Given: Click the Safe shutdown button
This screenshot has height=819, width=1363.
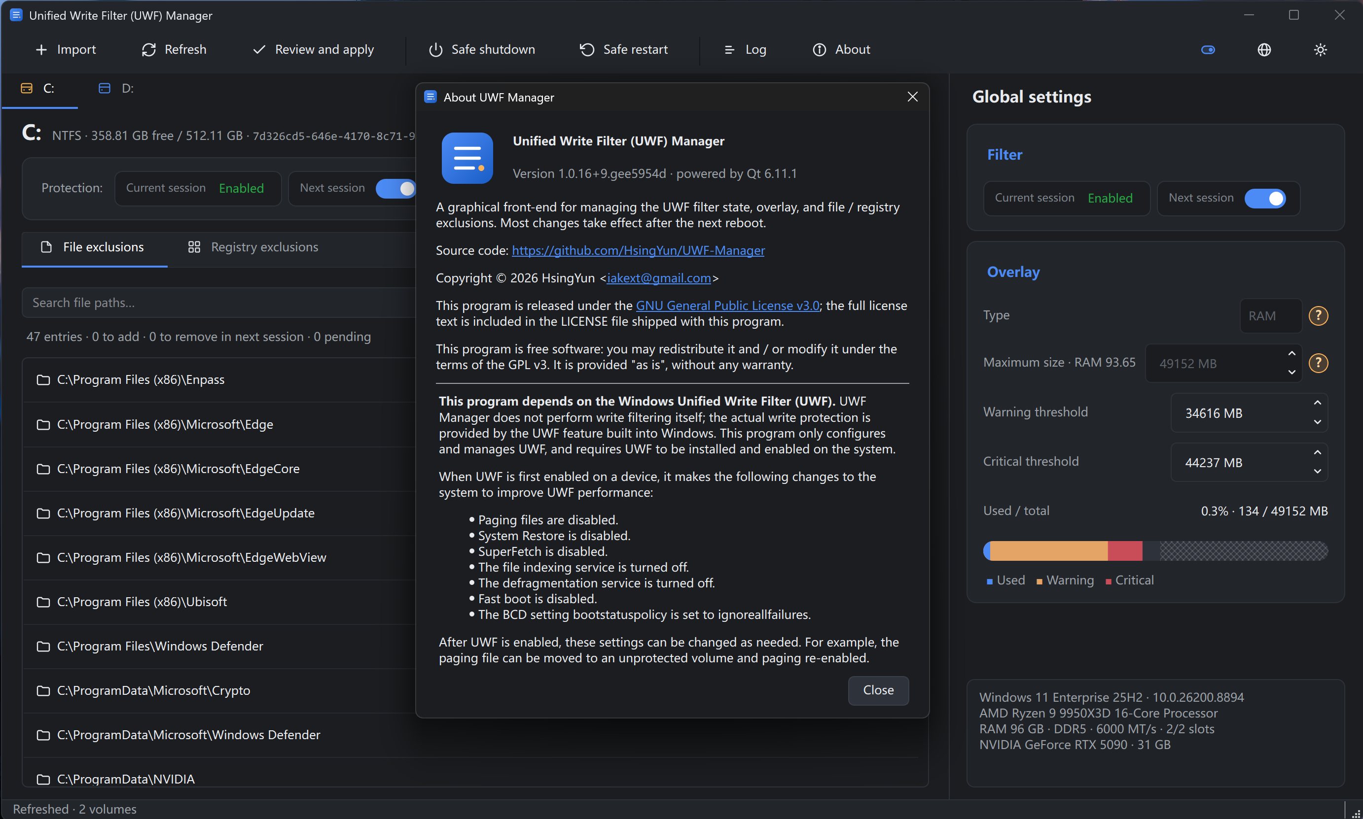Looking at the screenshot, I should tap(482, 50).
